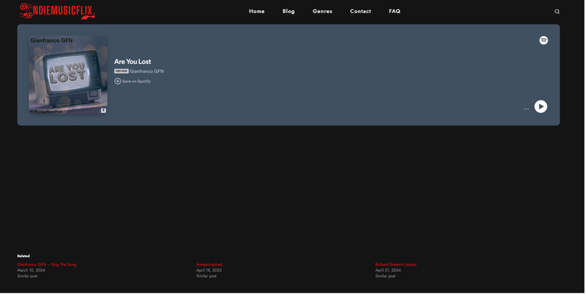Go to the Home menu item
Viewport: 586px width, 294px height.
pyautogui.click(x=257, y=11)
